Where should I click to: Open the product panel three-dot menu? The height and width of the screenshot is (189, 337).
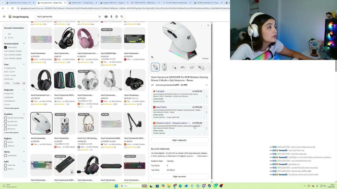tap(202, 25)
